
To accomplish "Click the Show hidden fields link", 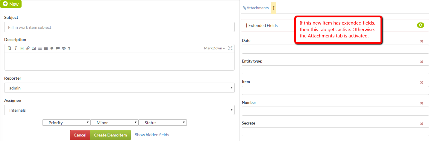I will coord(152,135).
